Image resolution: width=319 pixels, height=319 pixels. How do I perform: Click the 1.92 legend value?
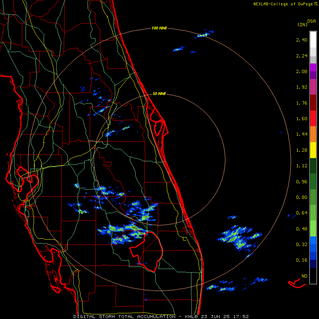click(302, 87)
